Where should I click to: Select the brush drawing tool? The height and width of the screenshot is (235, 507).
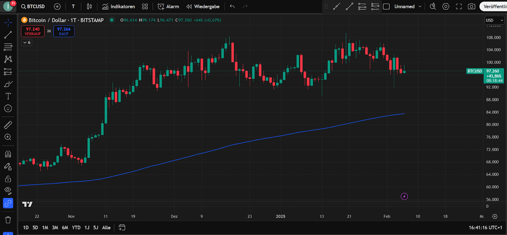[x=8, y=84]
